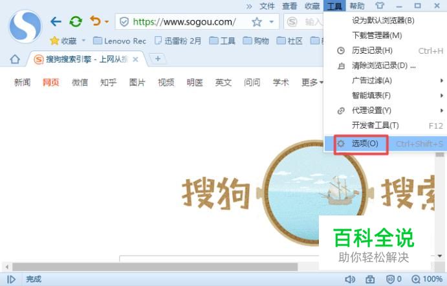Screen dimensions: 447x286
Task: Select 选项(O) in tools menu
Action: (385, 144)
